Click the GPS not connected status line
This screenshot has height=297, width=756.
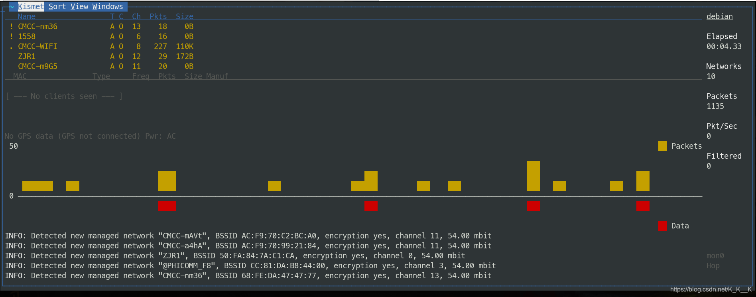coord(90,136)
